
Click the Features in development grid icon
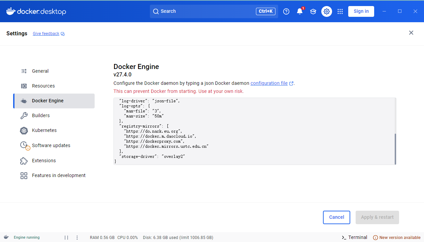[x=24, y=175]
